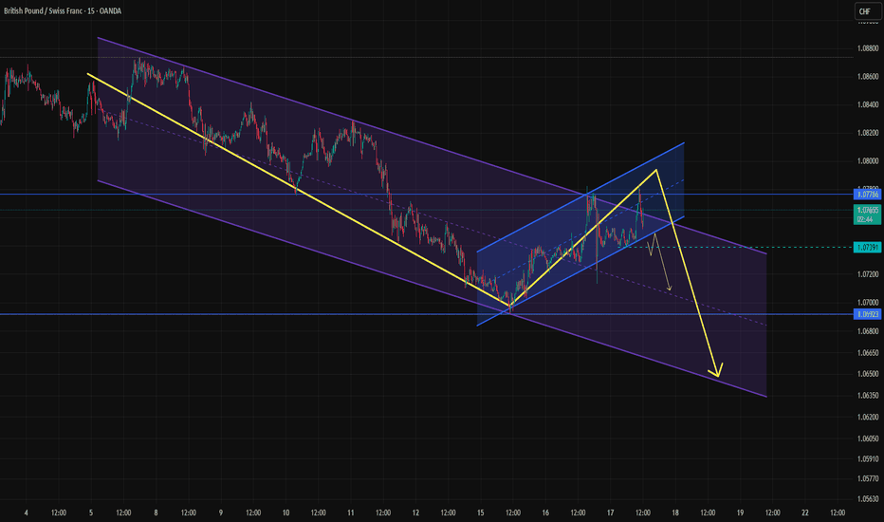The image size is (884, 522).
Task: Click date label 10 on time axis
Action: [x=285, y=513]
